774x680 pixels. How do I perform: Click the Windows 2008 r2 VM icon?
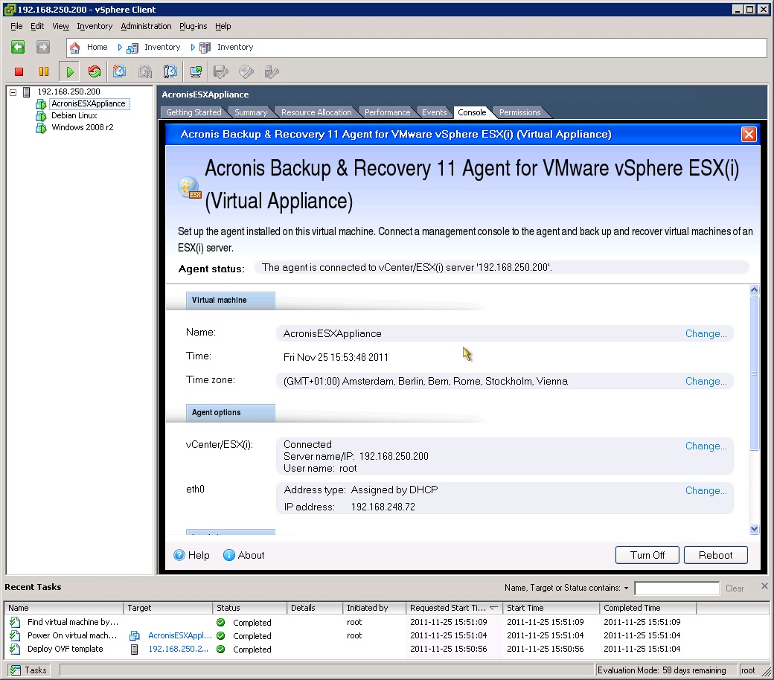(x=41, y=128)
